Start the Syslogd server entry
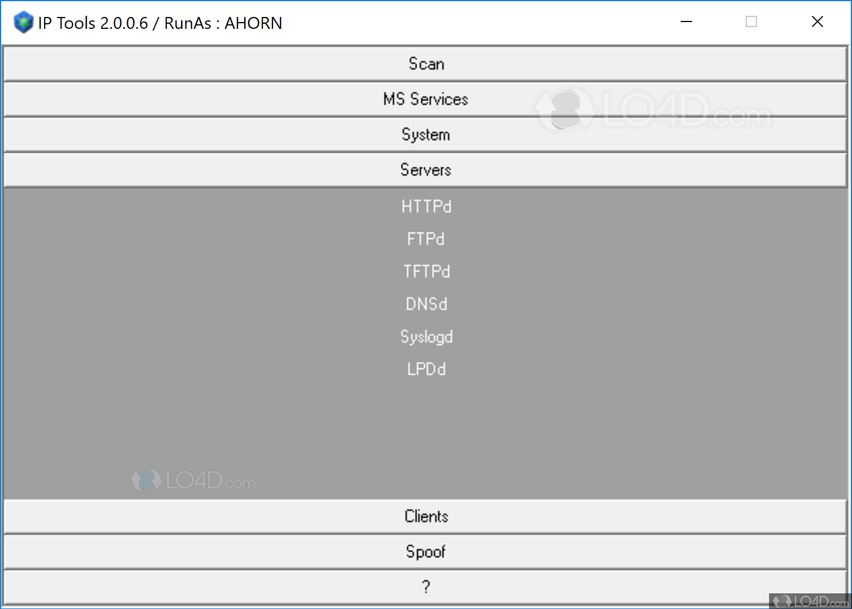Image resolution: width=852 pixels, height=609 pixels. (x=426, y=337)
